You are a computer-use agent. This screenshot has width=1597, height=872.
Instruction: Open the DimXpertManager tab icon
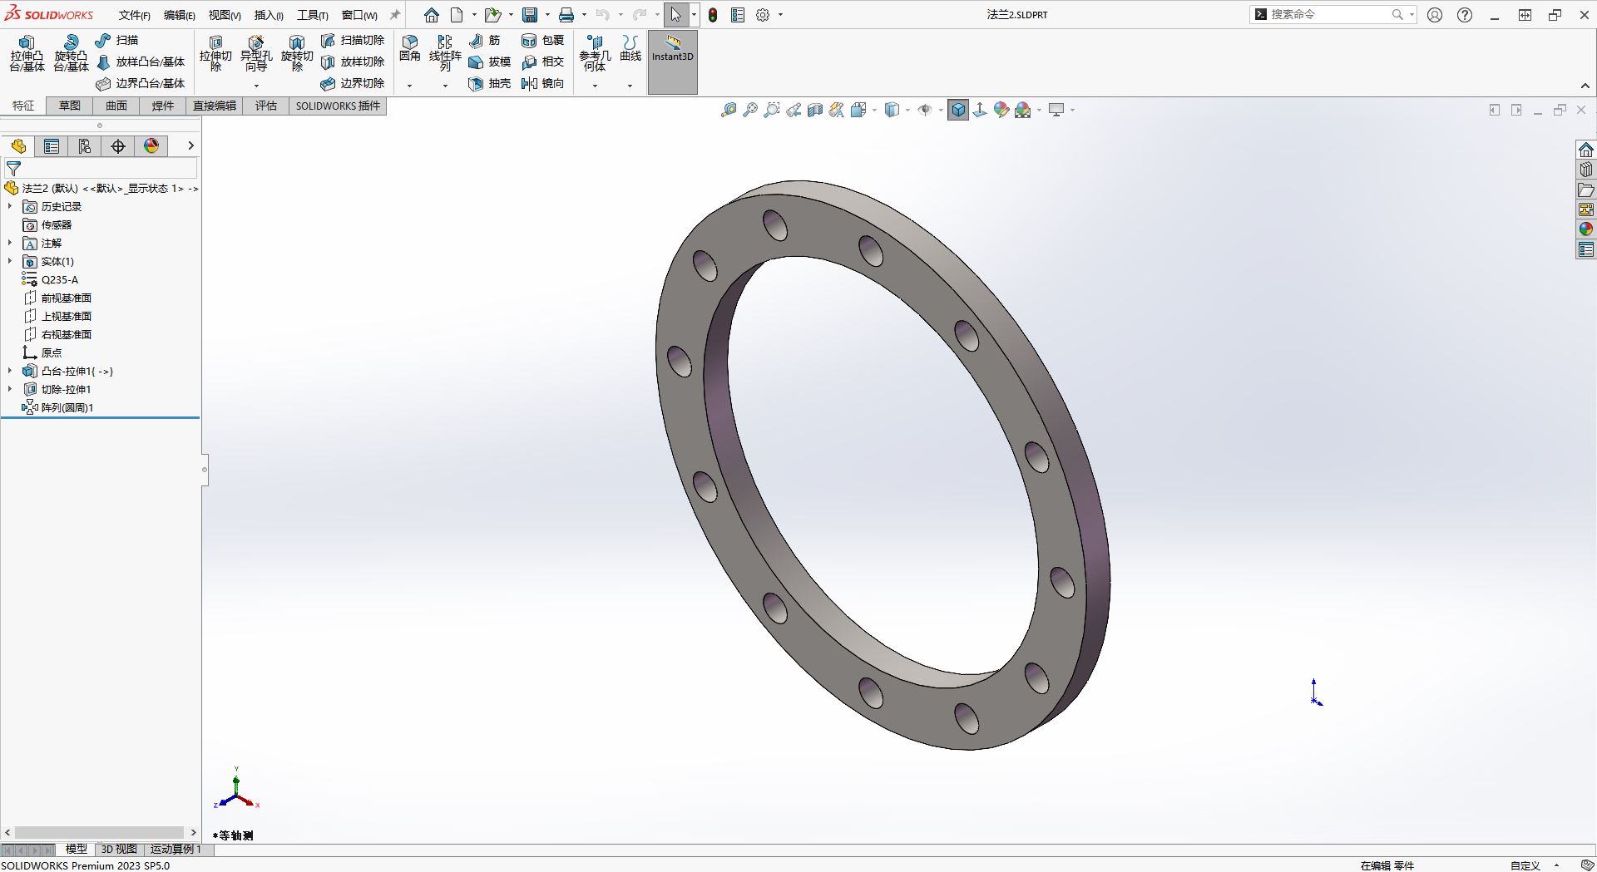(x=118, y=146)
